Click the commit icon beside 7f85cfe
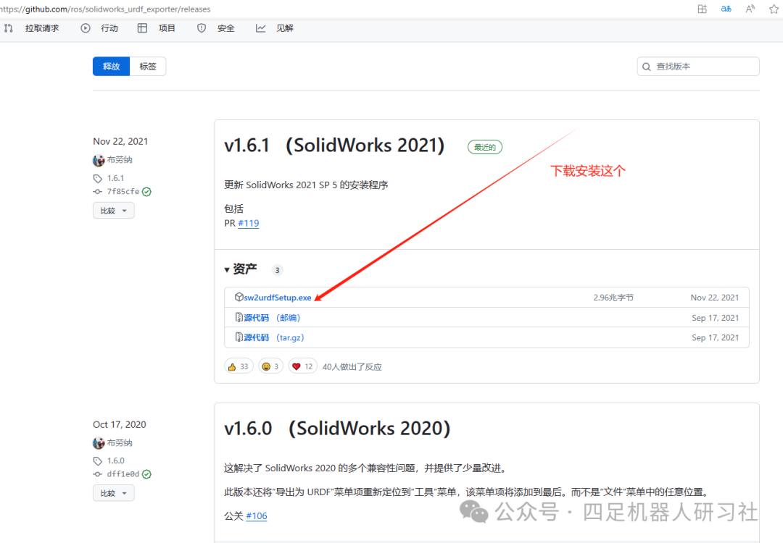 (x=97, y=191)
